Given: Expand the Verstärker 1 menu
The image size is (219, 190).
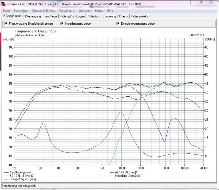Looking at the screenshot, I should click(67, 11).
